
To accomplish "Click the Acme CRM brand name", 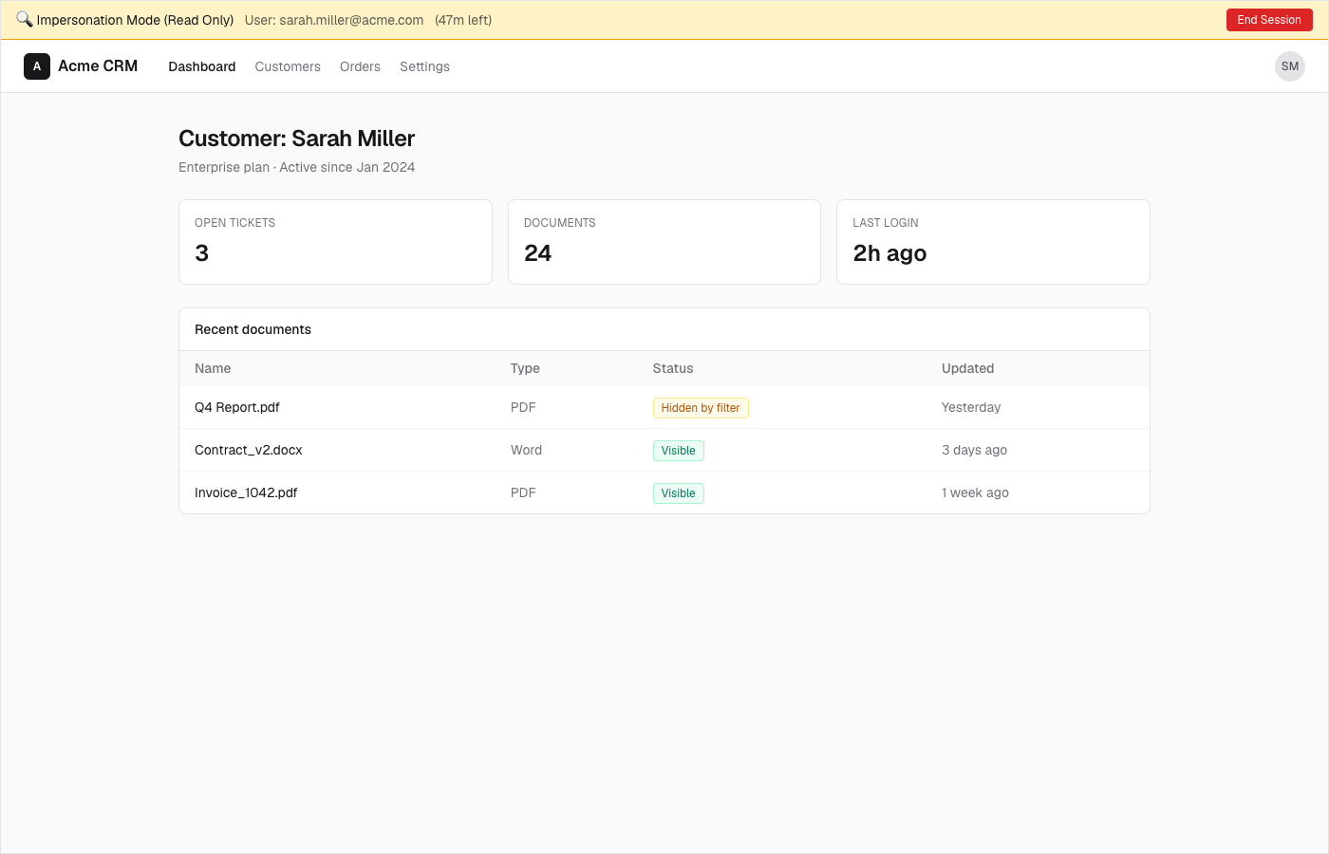I will 98,66.
